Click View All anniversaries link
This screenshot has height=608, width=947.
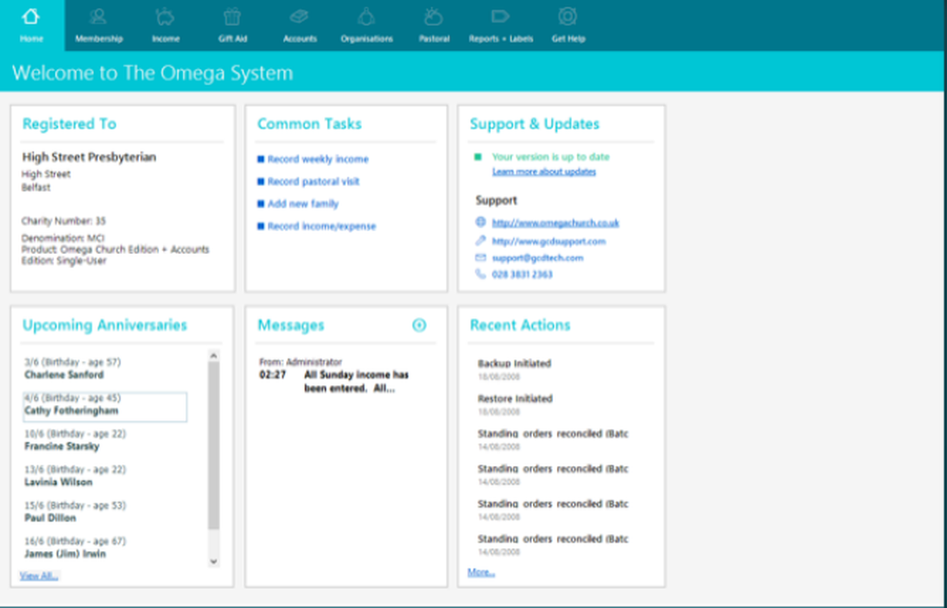(39, 576)
